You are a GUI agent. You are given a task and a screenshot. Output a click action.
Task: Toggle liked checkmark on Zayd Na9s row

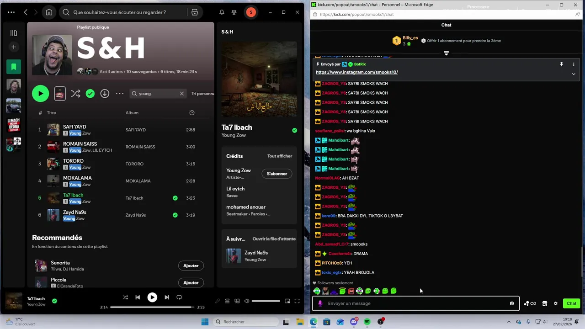point(175,215)
